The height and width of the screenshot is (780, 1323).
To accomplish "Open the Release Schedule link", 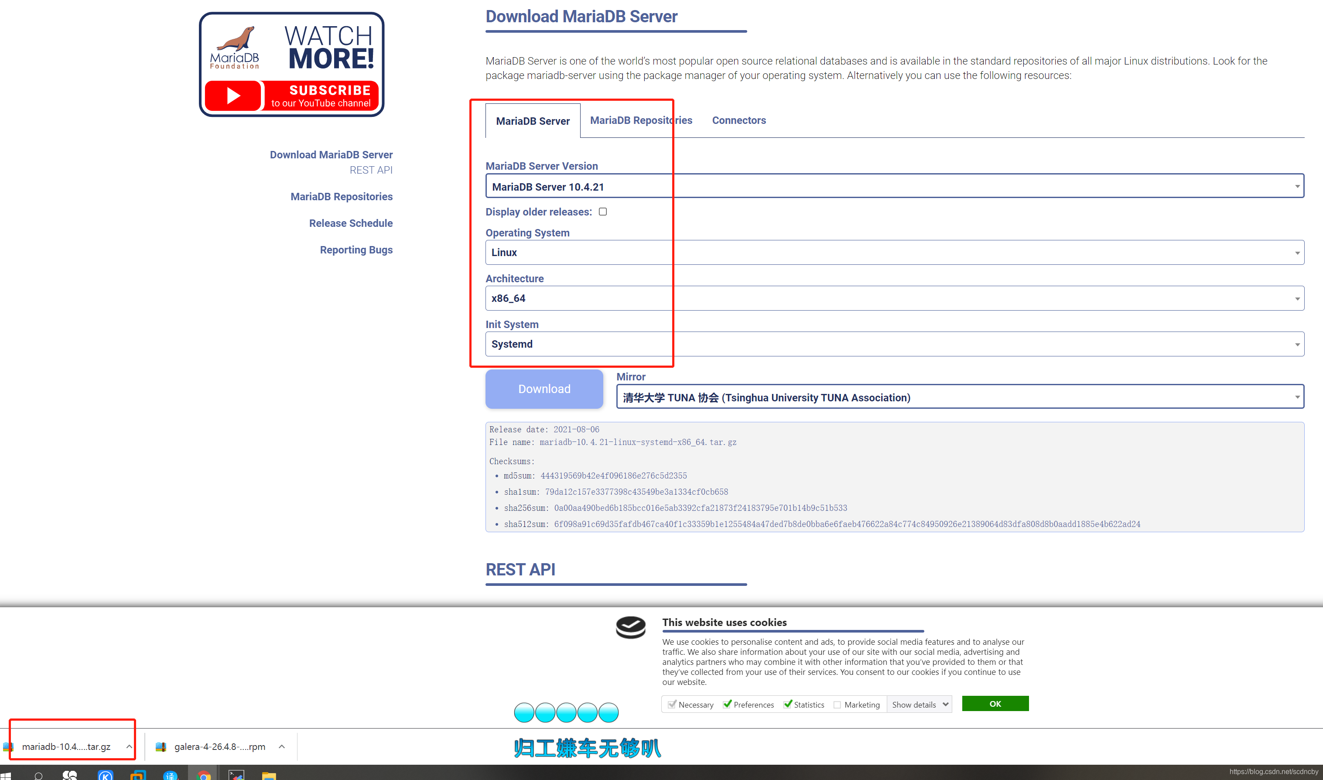I will click(350, 223).
